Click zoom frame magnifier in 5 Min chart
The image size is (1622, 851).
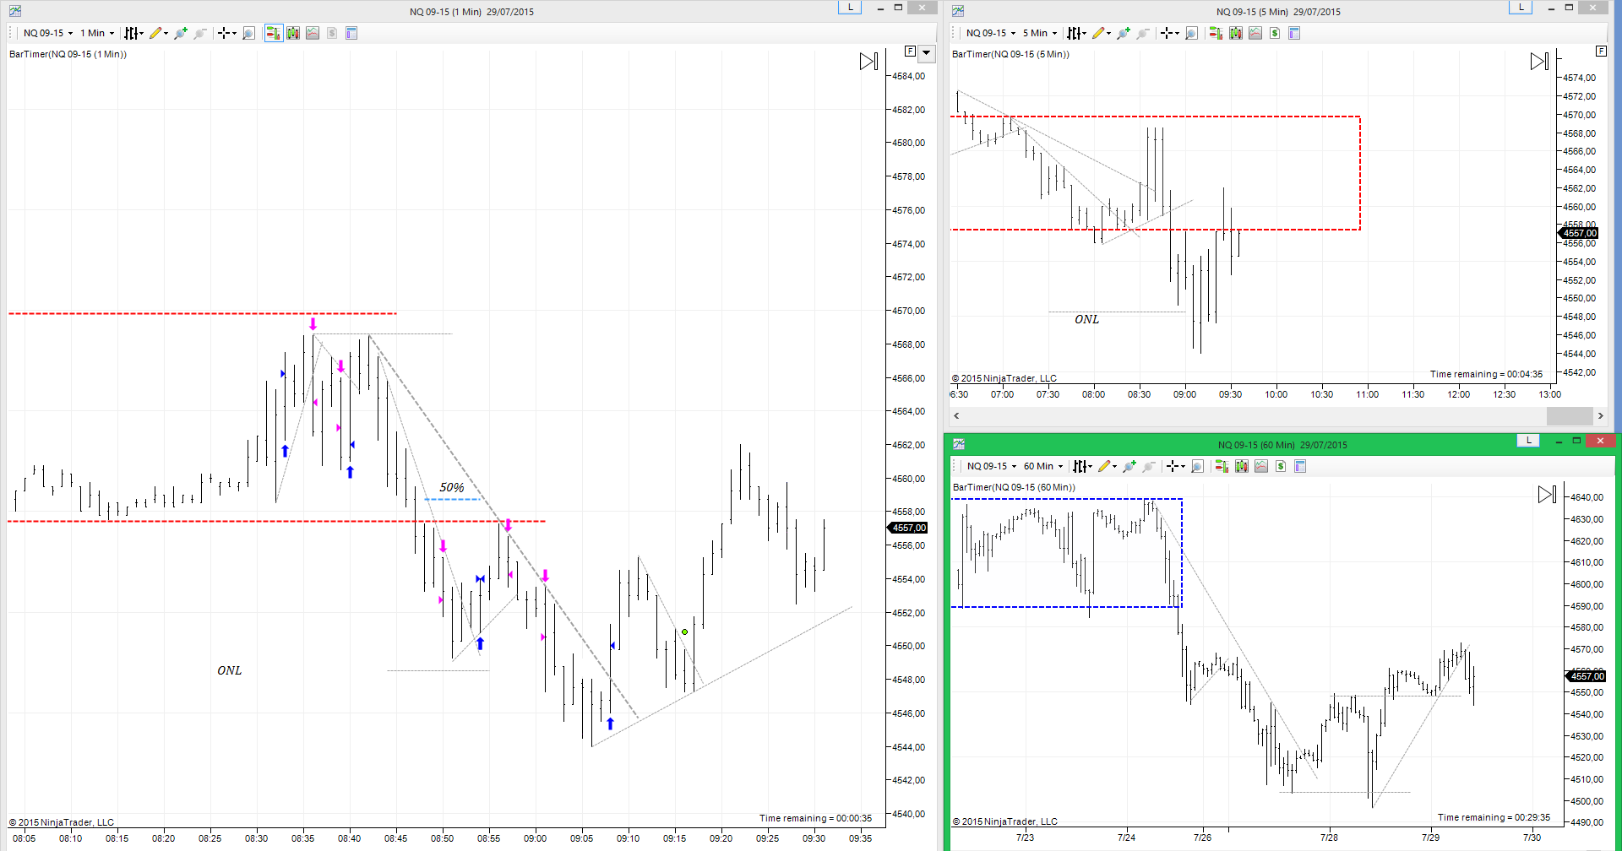pos(1191,33)
